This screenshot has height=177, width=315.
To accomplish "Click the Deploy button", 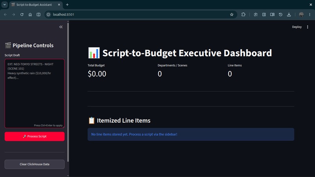I will coord(297,27).
